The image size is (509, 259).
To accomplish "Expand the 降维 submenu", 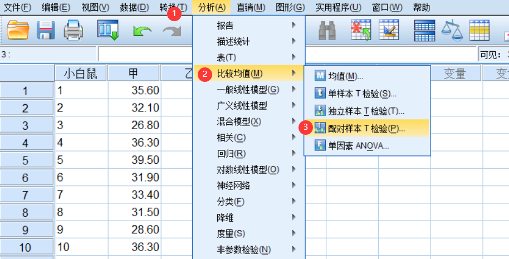I will tap(249, 217).
